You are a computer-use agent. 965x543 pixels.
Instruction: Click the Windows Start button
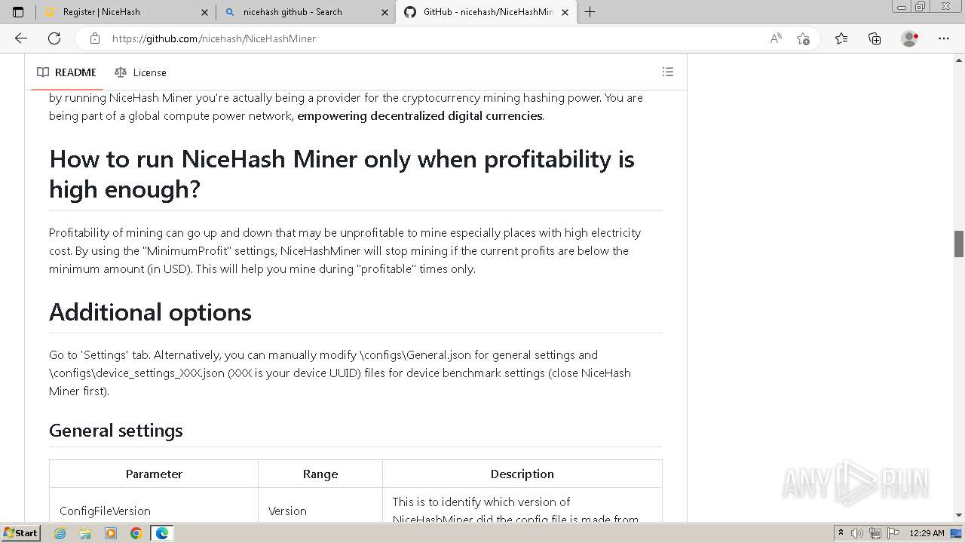tap(20, 532)
